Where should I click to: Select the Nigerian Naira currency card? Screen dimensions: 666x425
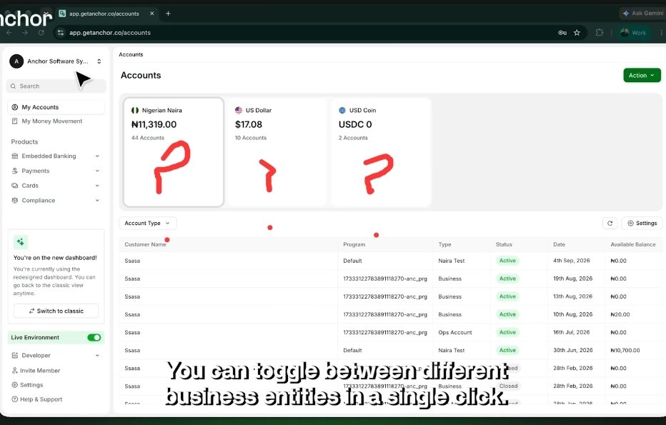174,152
